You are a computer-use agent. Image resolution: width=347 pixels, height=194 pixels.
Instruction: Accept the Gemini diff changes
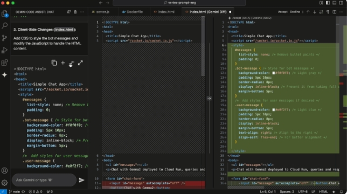(x=282, y=12)
